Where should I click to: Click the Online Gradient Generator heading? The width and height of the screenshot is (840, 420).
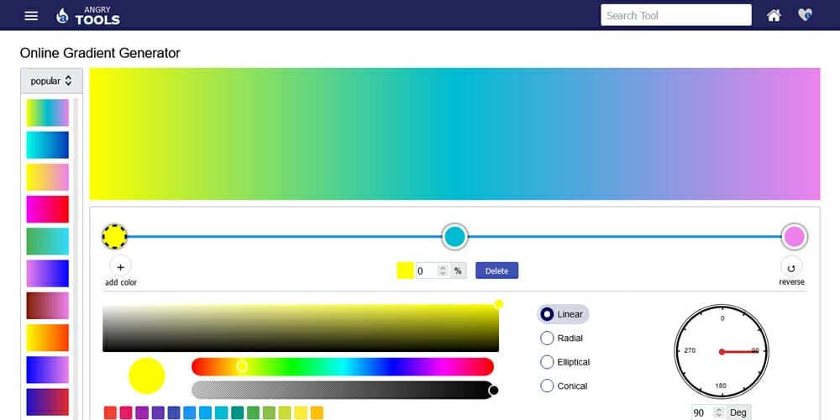[100, 53]
